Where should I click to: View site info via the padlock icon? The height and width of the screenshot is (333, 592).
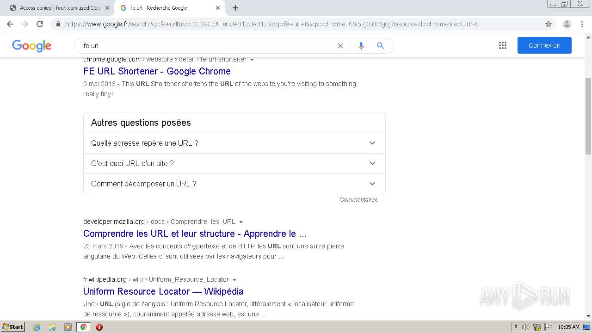58,24
